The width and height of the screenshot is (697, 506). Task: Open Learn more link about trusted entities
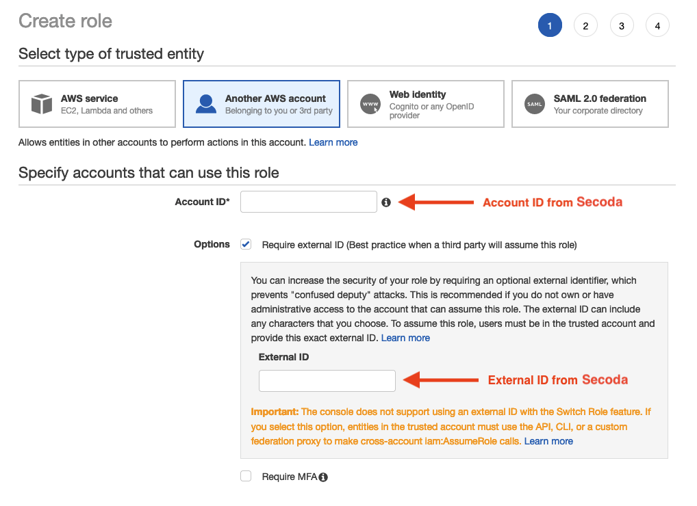click(x=333, y=142)
